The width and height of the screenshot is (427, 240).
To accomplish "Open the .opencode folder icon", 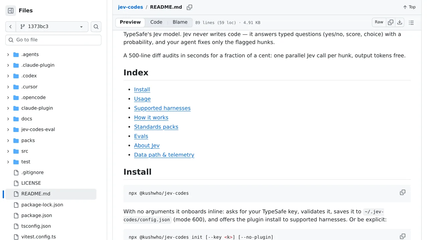I will 16,98.
